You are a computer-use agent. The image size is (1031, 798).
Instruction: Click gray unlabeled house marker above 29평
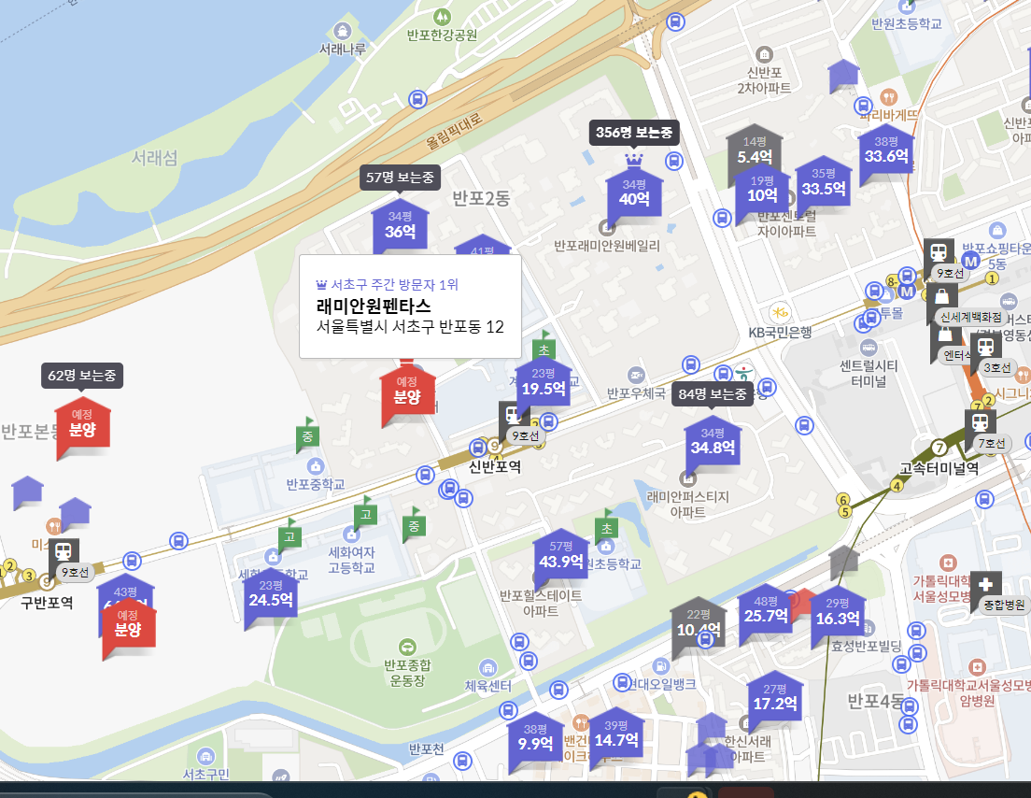(843, 562)
